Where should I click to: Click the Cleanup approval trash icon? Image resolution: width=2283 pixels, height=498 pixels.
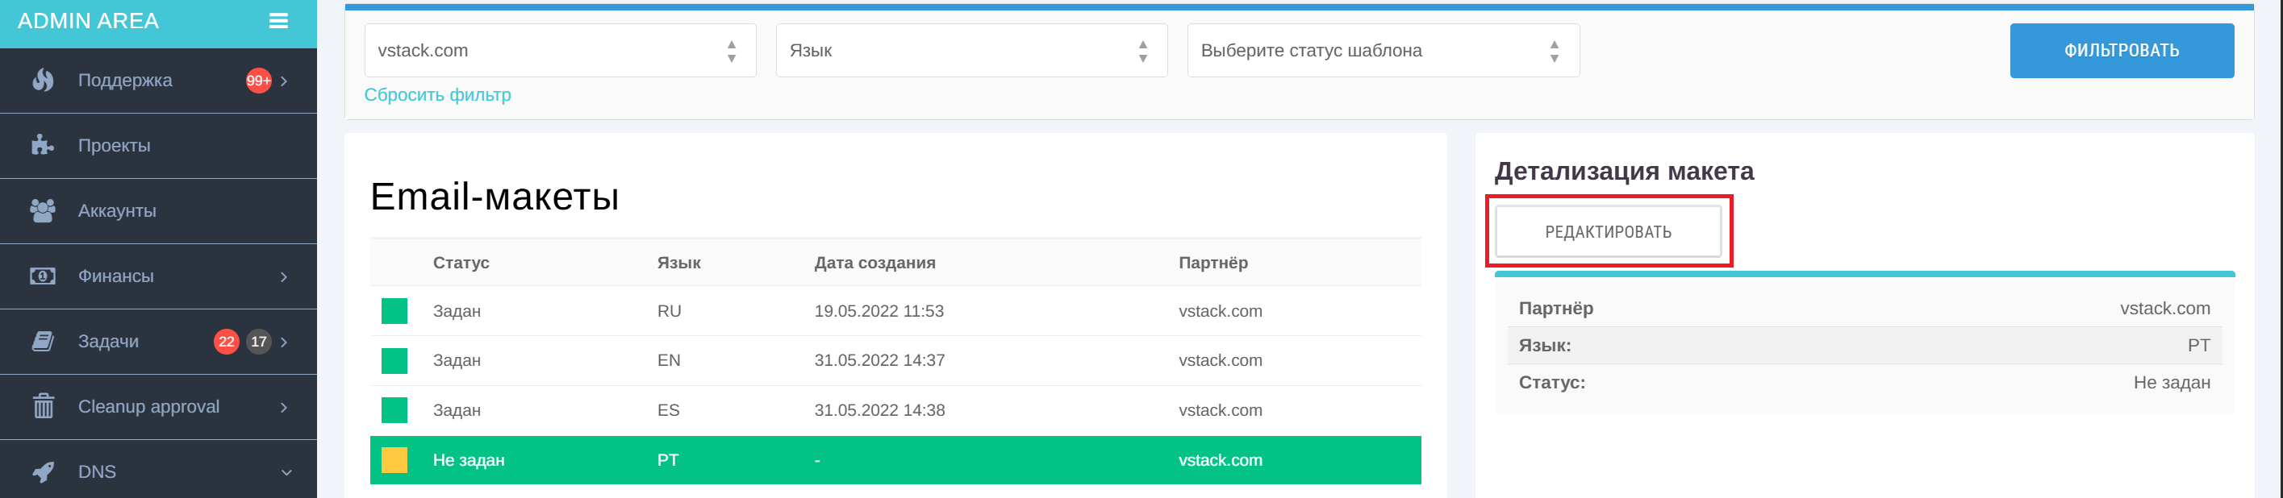pyautogui.click(x=43, y=406)
